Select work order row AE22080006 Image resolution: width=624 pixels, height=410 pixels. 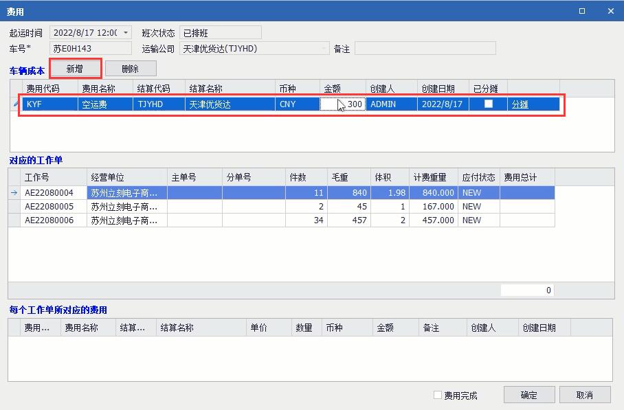coord(49,220)
